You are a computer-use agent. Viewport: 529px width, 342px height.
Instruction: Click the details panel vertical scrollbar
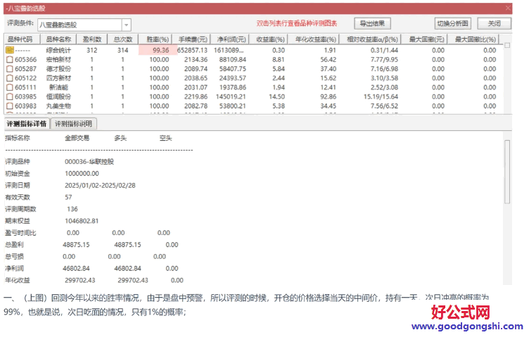tap(507, 172)
